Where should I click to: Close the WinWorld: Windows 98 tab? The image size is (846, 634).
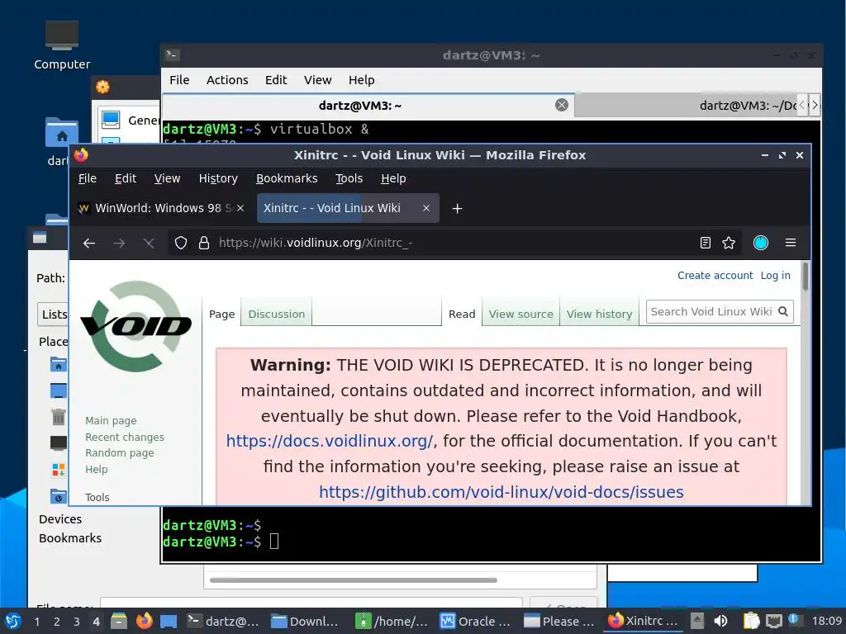(x=240, y=208)
